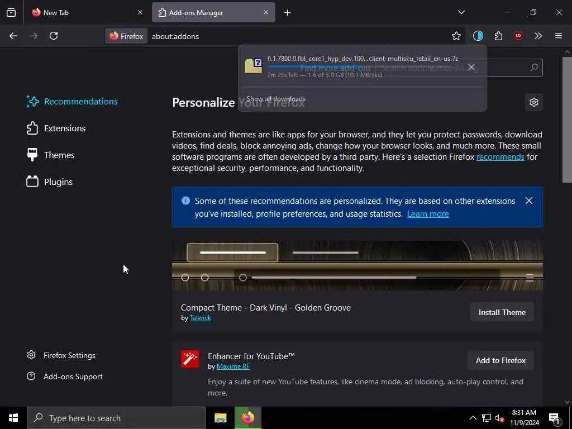Open Firefox Settings from sidebar
This screenshot has height=429, width=572.
click(x=61, y=355)
